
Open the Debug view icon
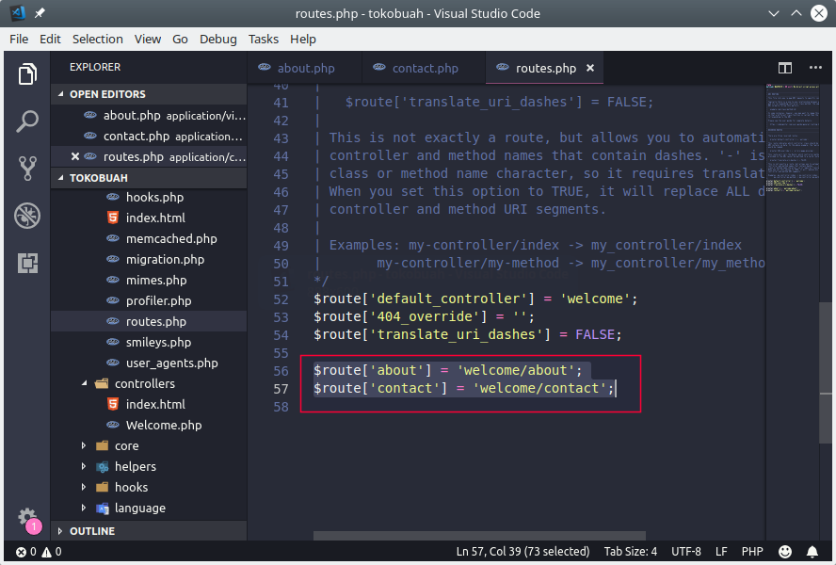coord(27,216)
